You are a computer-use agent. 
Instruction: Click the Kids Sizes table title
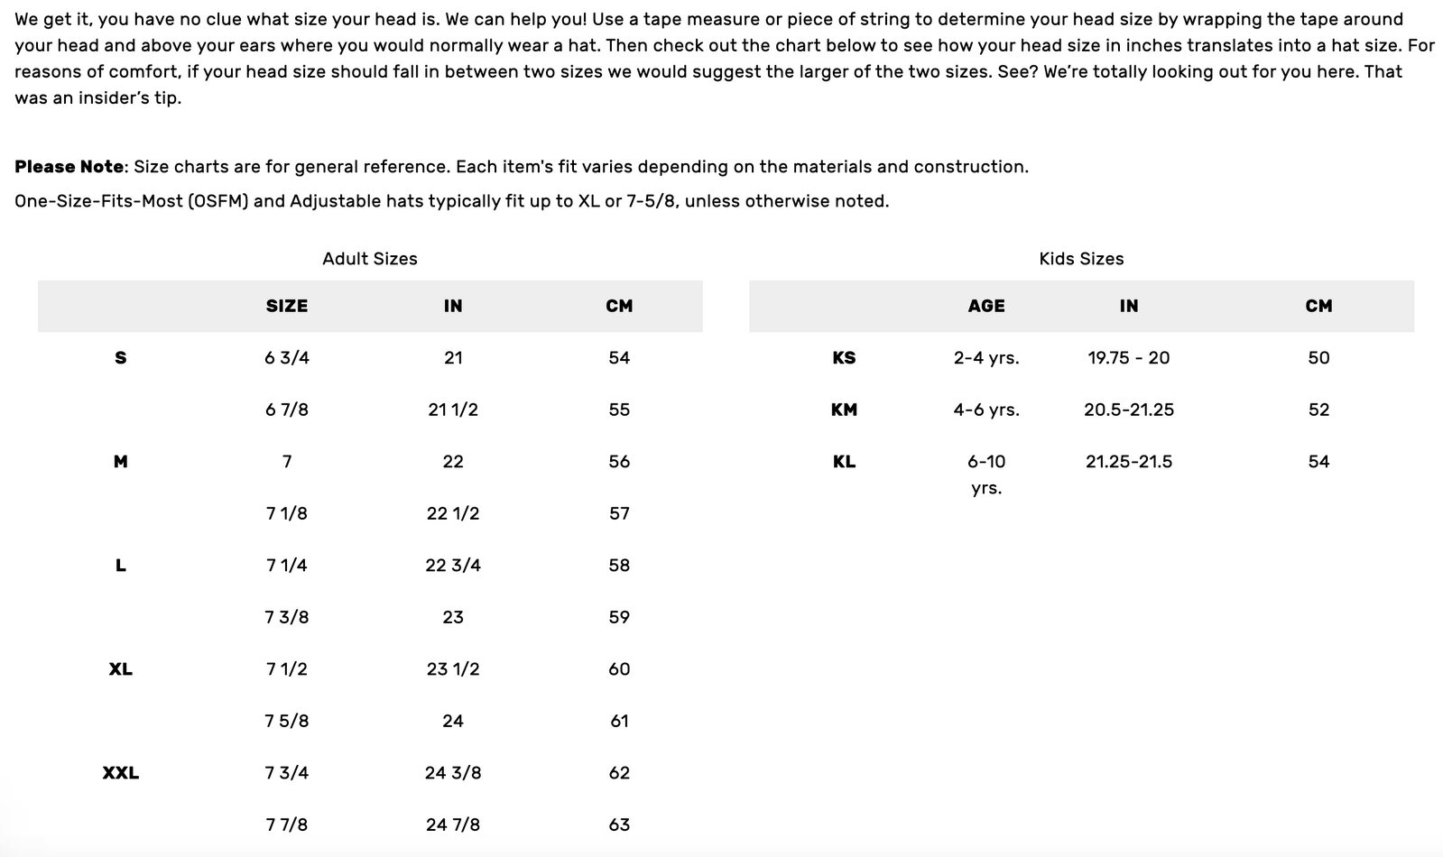pyautogui.click(x=1081, y=259)
